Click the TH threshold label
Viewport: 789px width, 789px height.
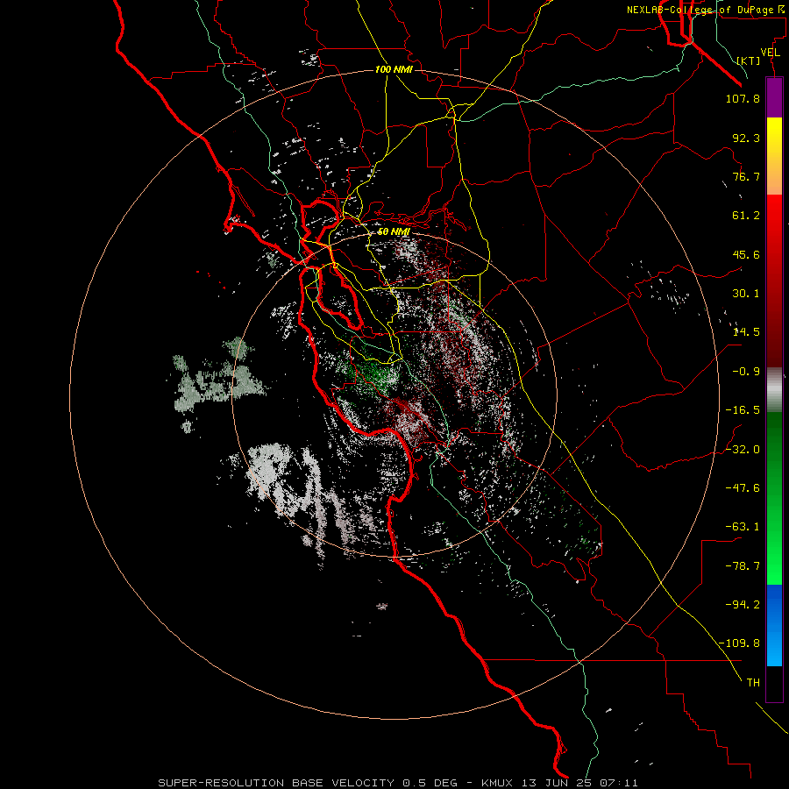[753, 683]
